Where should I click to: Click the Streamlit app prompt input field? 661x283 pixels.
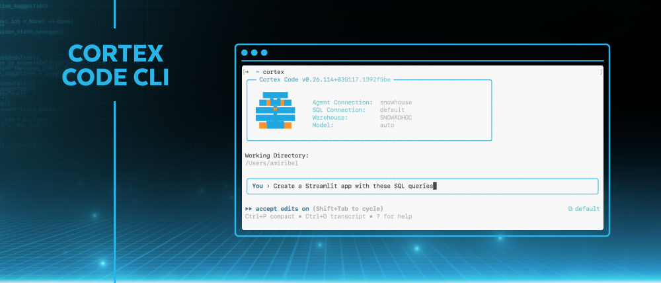pyautogui.click(x=423, y=186)
